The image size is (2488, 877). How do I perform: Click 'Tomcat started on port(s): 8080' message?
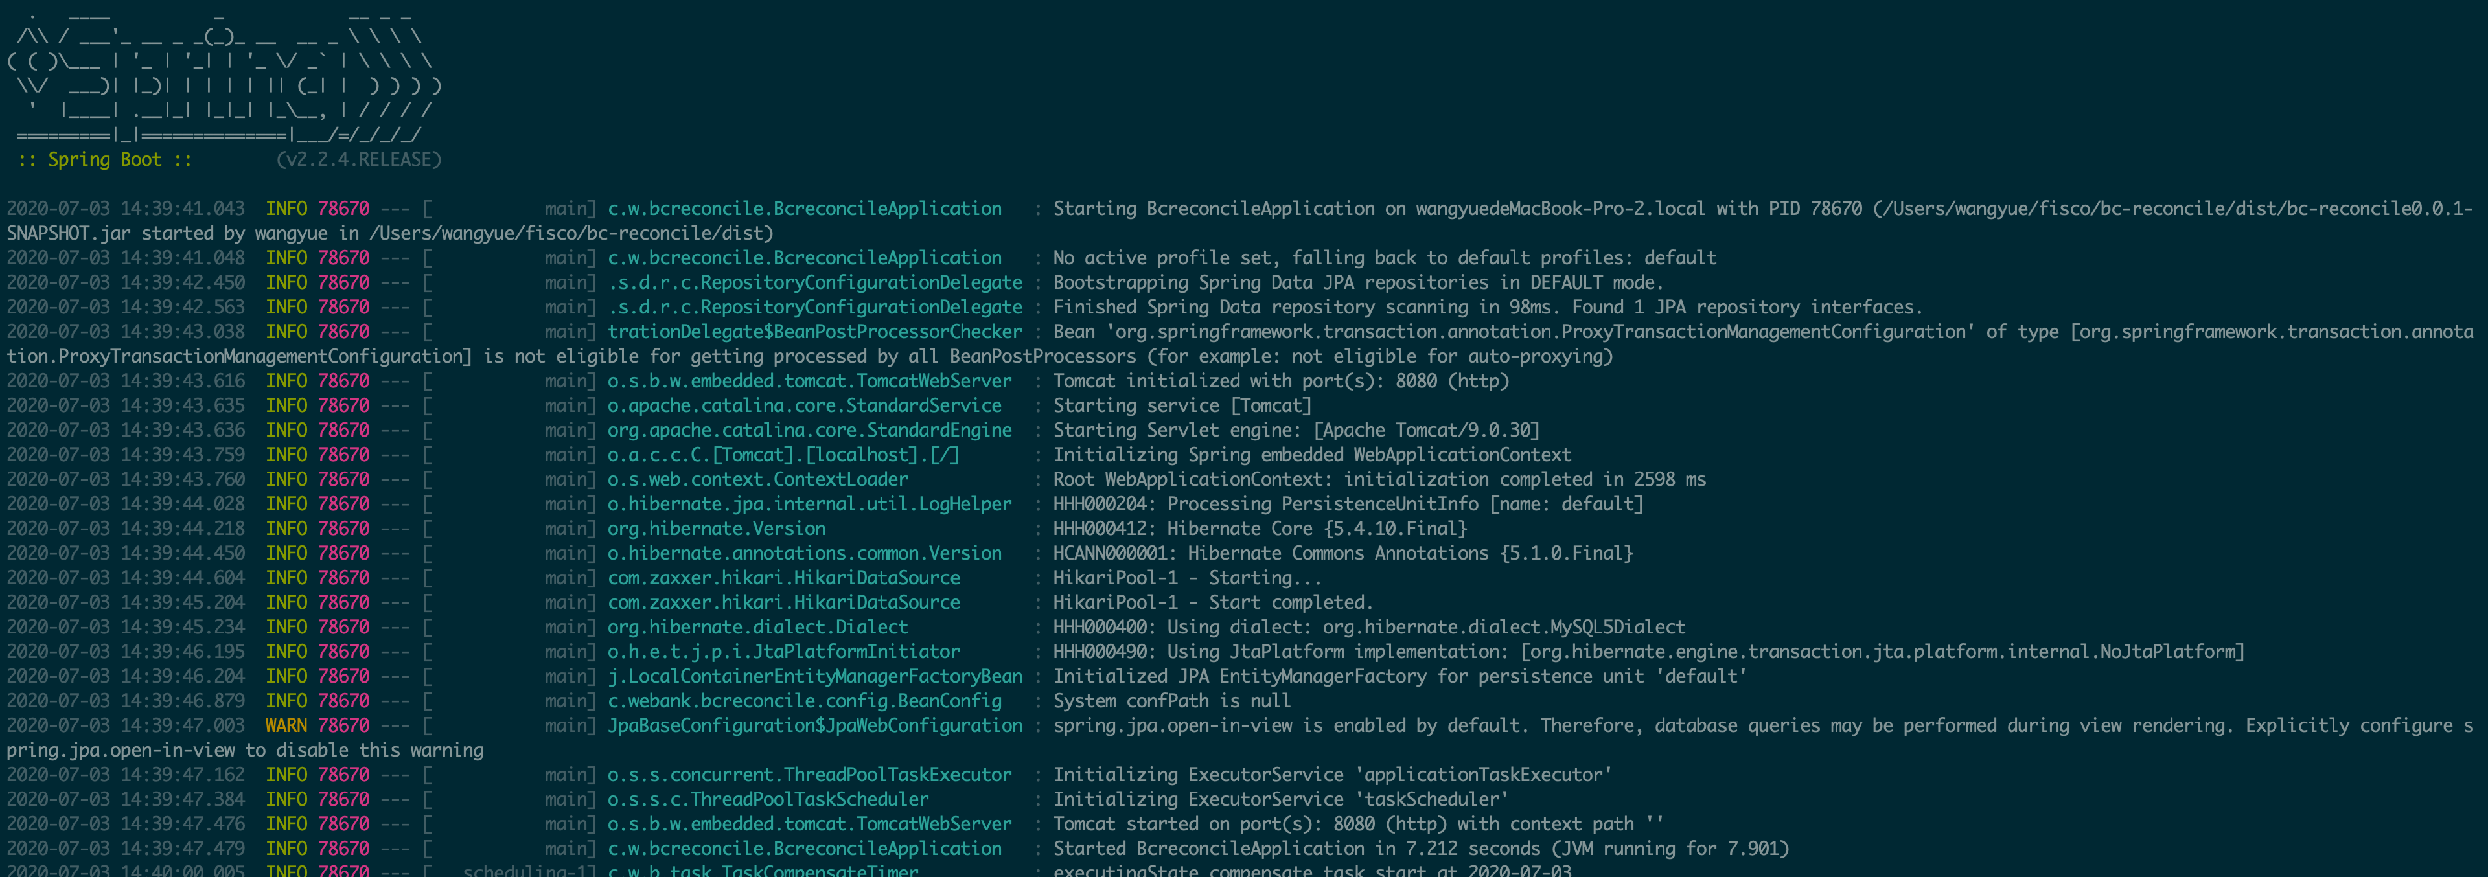(x=1358, y=824)
